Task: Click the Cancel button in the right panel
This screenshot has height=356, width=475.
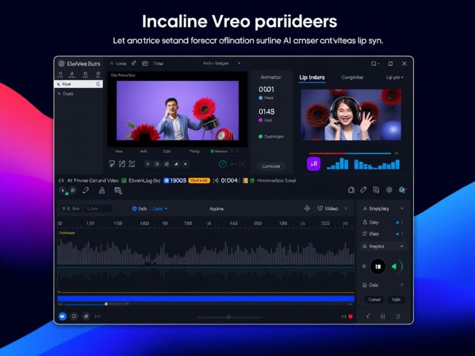Action: pyautogui.click(x=374, y=300)
